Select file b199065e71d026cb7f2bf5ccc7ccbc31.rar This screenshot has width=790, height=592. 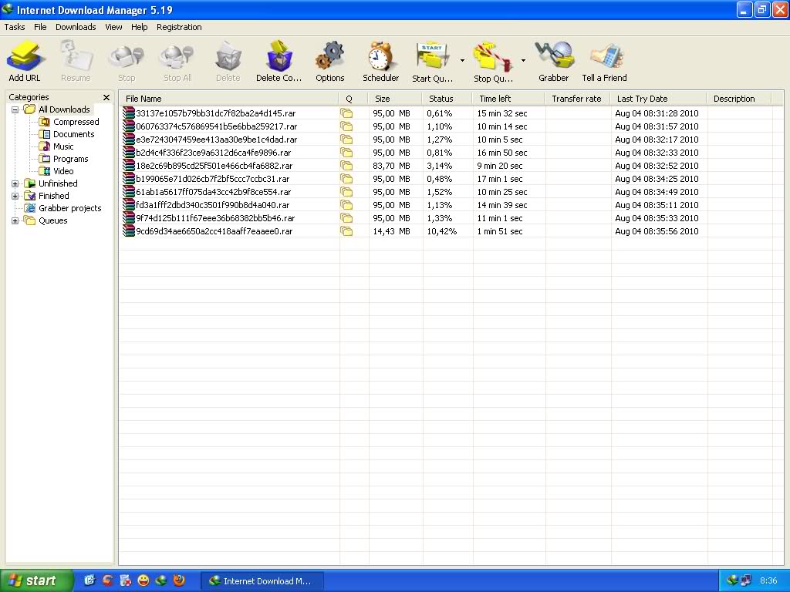pos(213,179)
